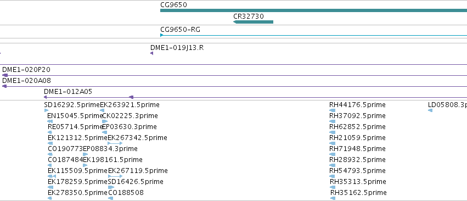Select the RH35162.5prime EST label
The height and width of the screenshot is (201, 467).
358,192
